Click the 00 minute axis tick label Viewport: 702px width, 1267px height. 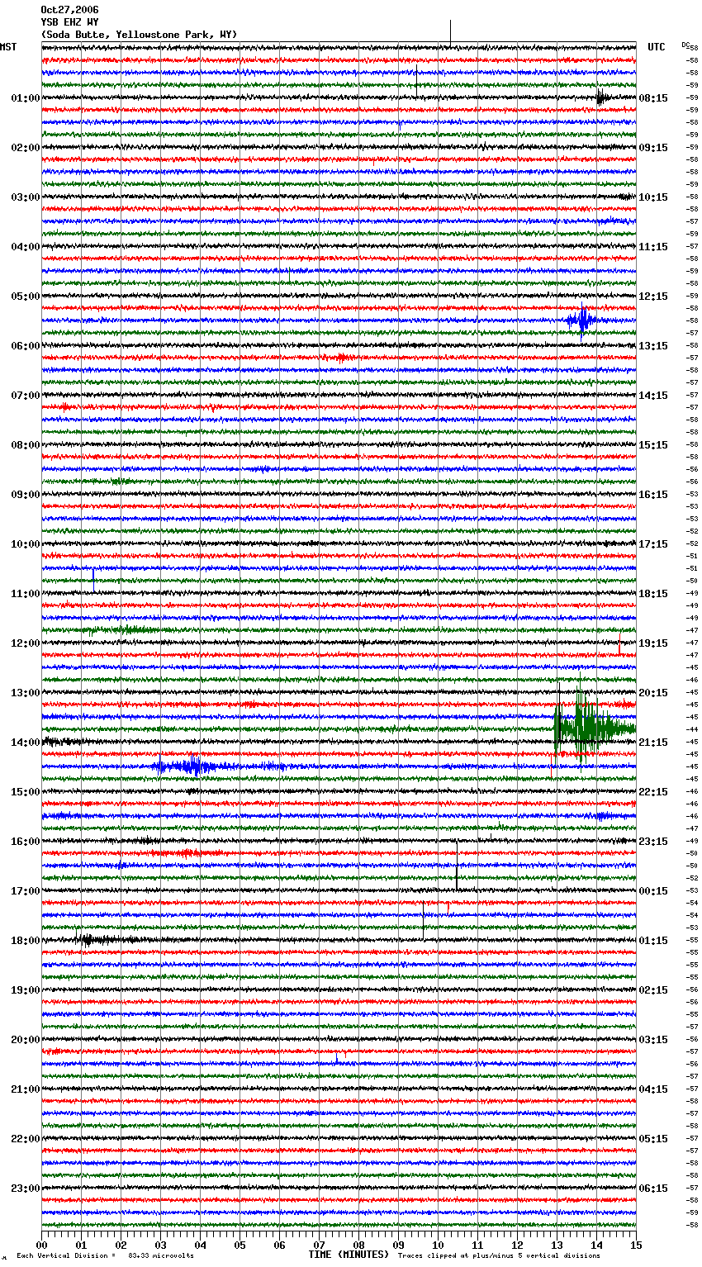coord(41,1245)
